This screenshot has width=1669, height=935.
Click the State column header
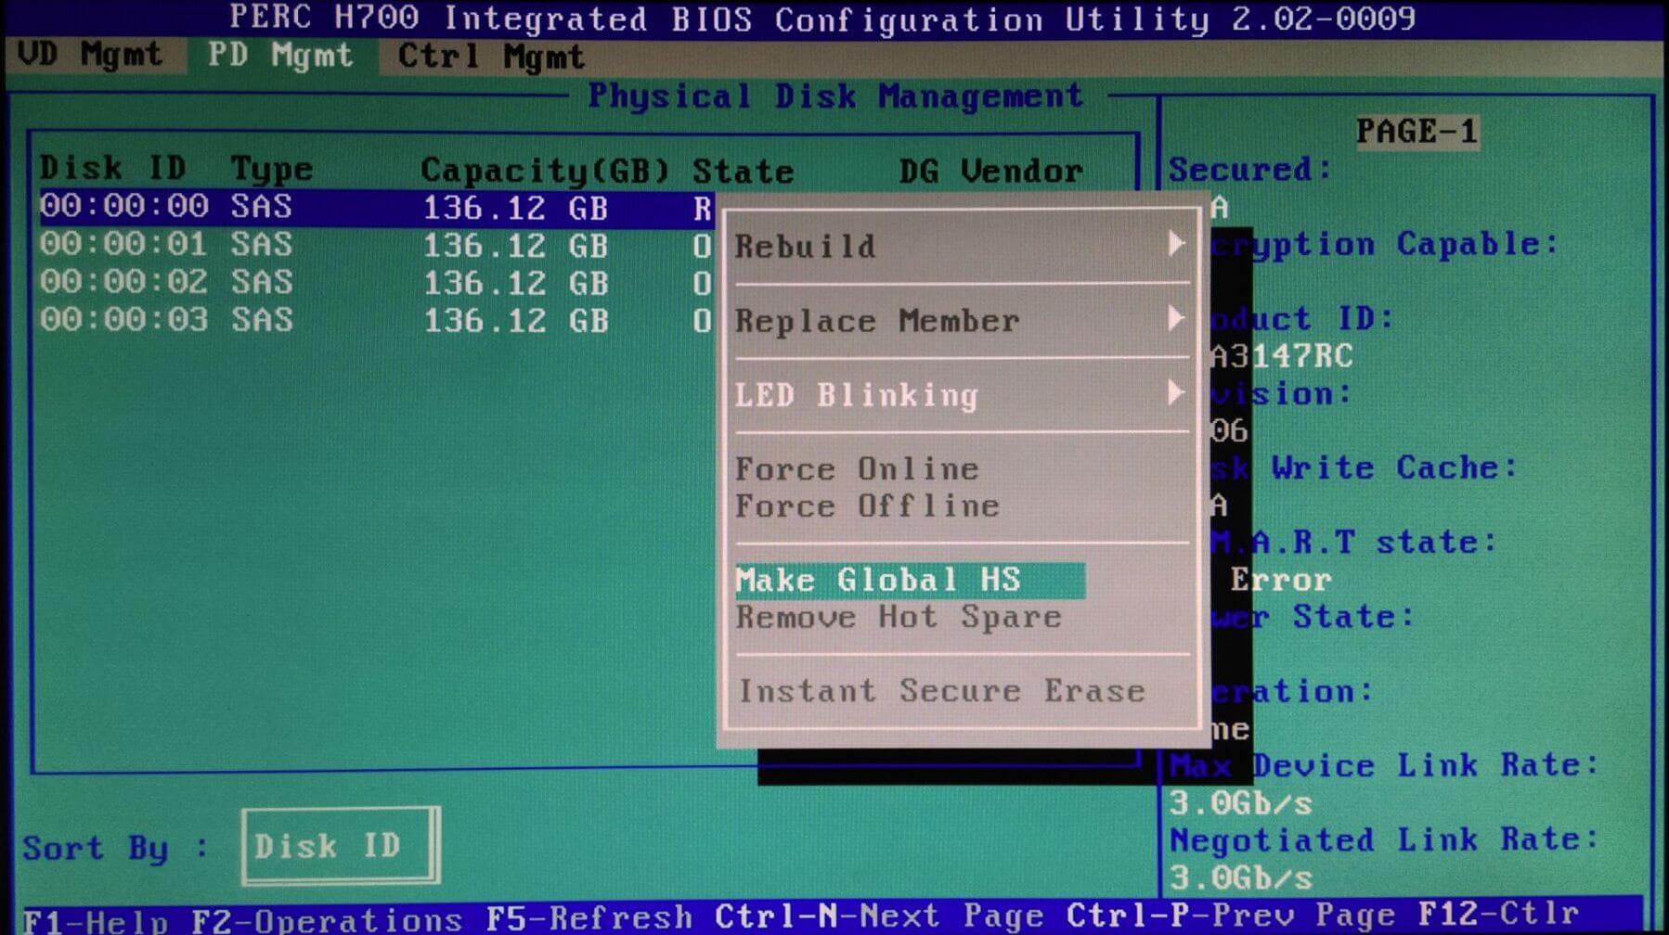click(743, 172)
